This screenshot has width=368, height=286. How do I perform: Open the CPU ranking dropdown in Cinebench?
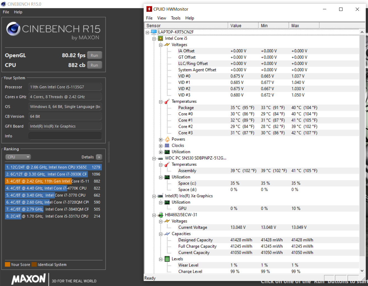pyautogui.click(x=18, y=157)
